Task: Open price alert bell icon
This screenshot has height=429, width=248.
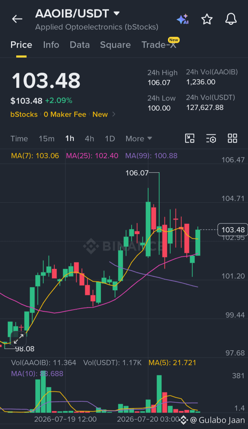Action: [x=231, y=19]
